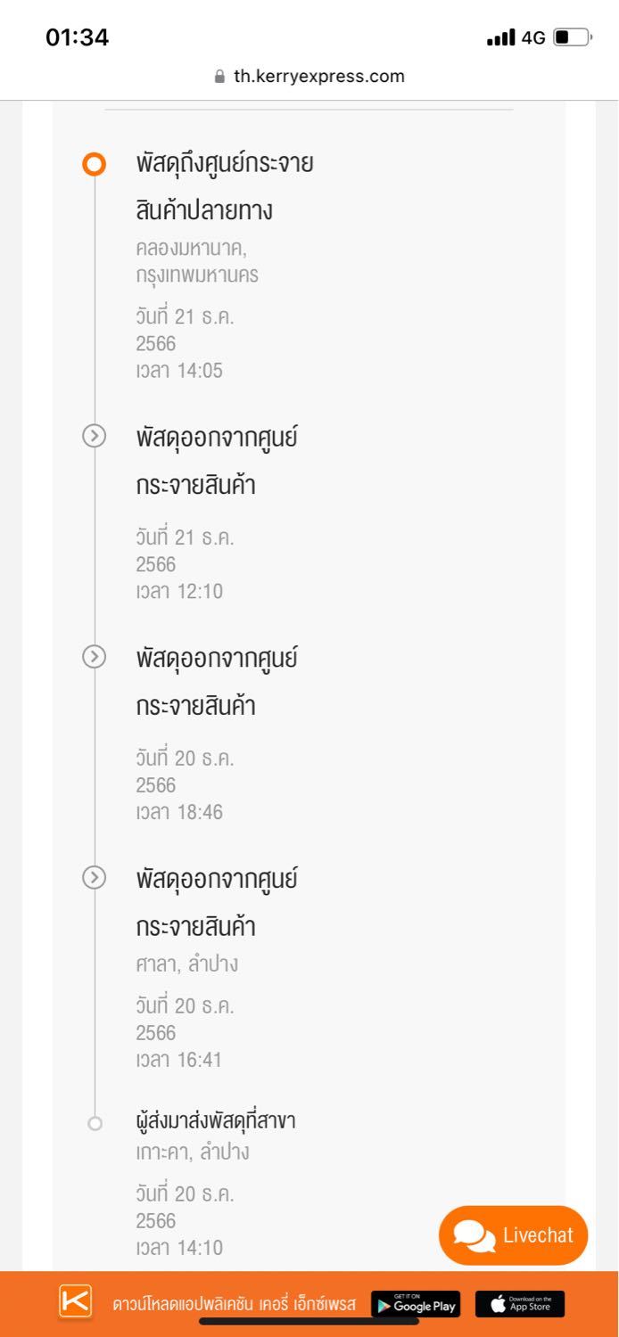Viewport: 619px width, 1337px height.
Task: Tap the คลองมหานาค, กรุงเทพมหานคร location text
Action: tap(197, 261)
